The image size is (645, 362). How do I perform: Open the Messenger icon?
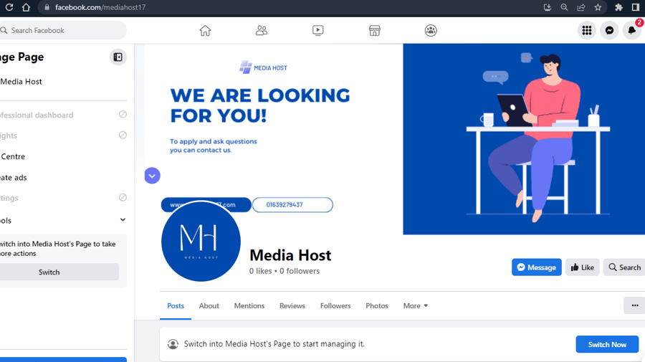point(609,30)
